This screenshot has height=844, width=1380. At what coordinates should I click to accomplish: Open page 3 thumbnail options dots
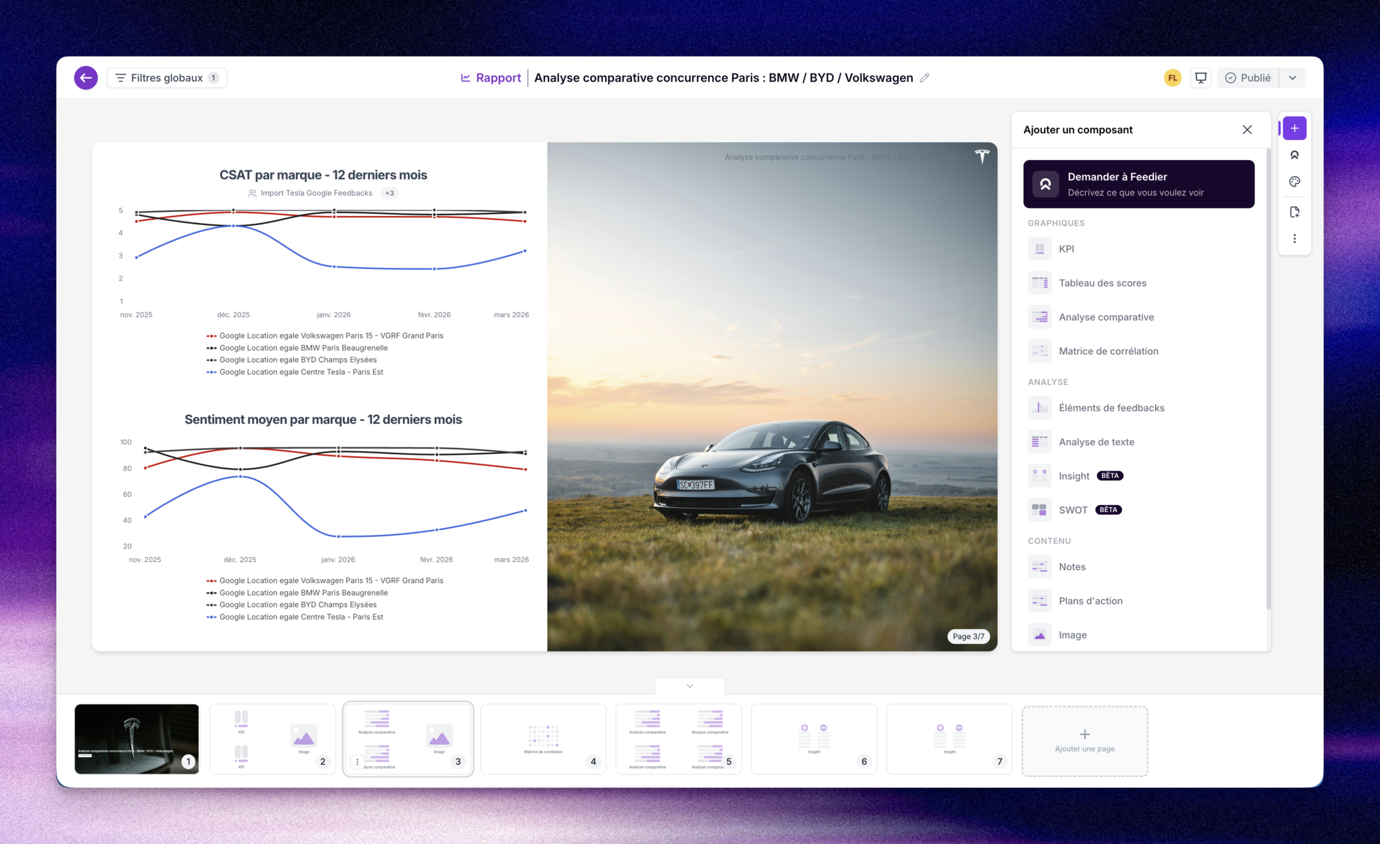[357, 762]
